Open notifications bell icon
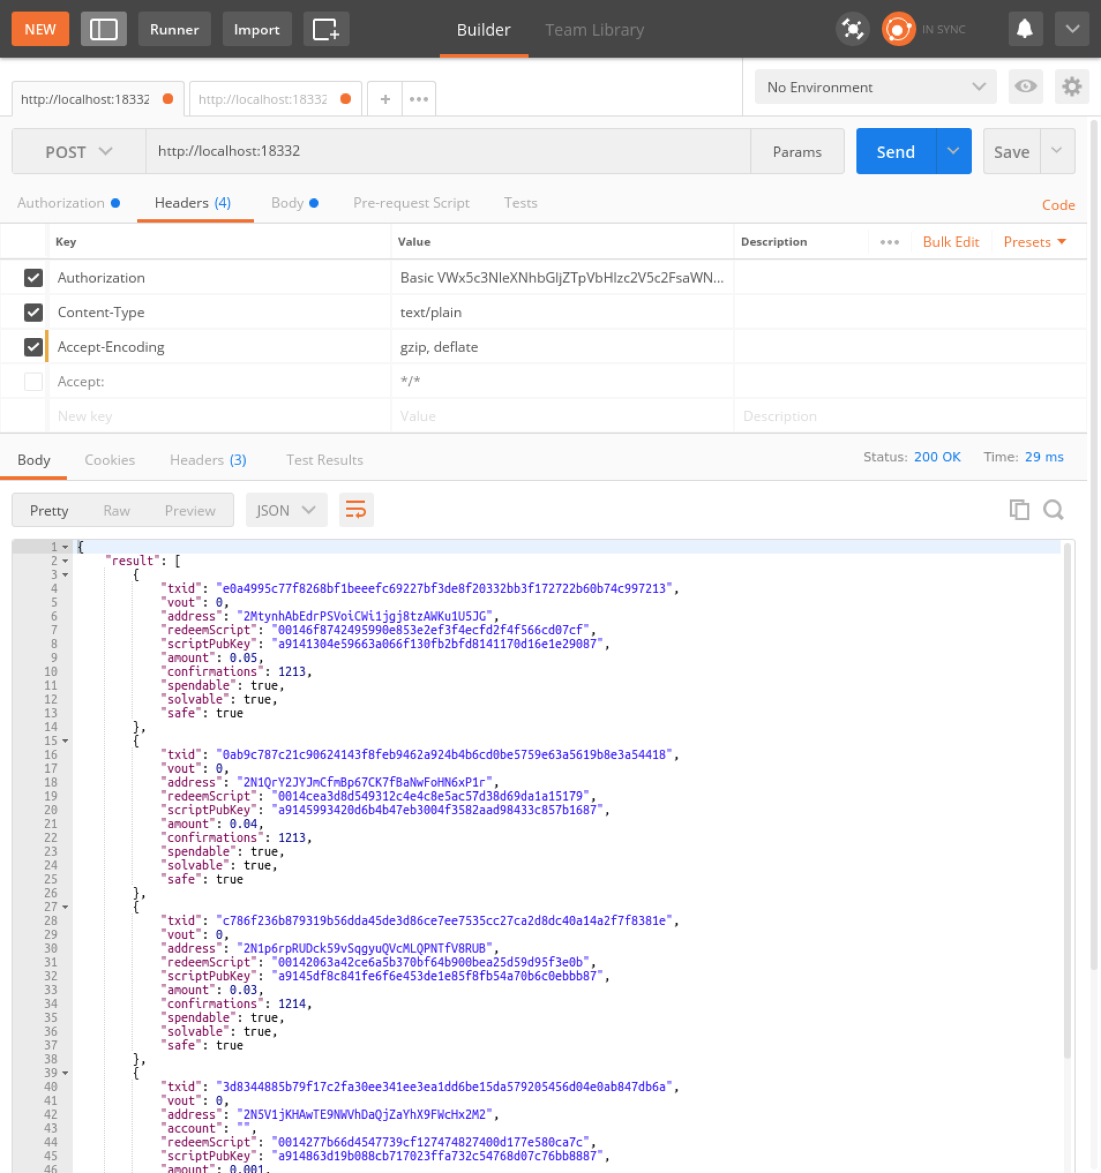This screenshot has width=1101, height=1173. tap(1025, 29)
